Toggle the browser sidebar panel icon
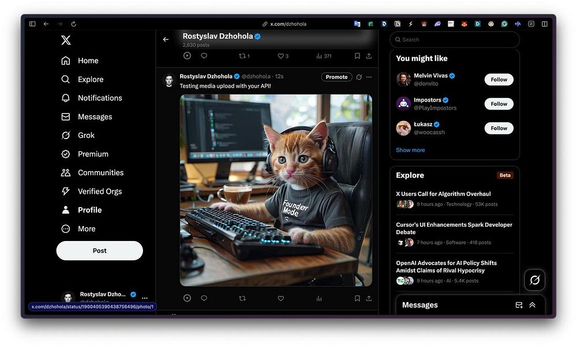Screen dimensions: 577x346 (x=32, y=24)
